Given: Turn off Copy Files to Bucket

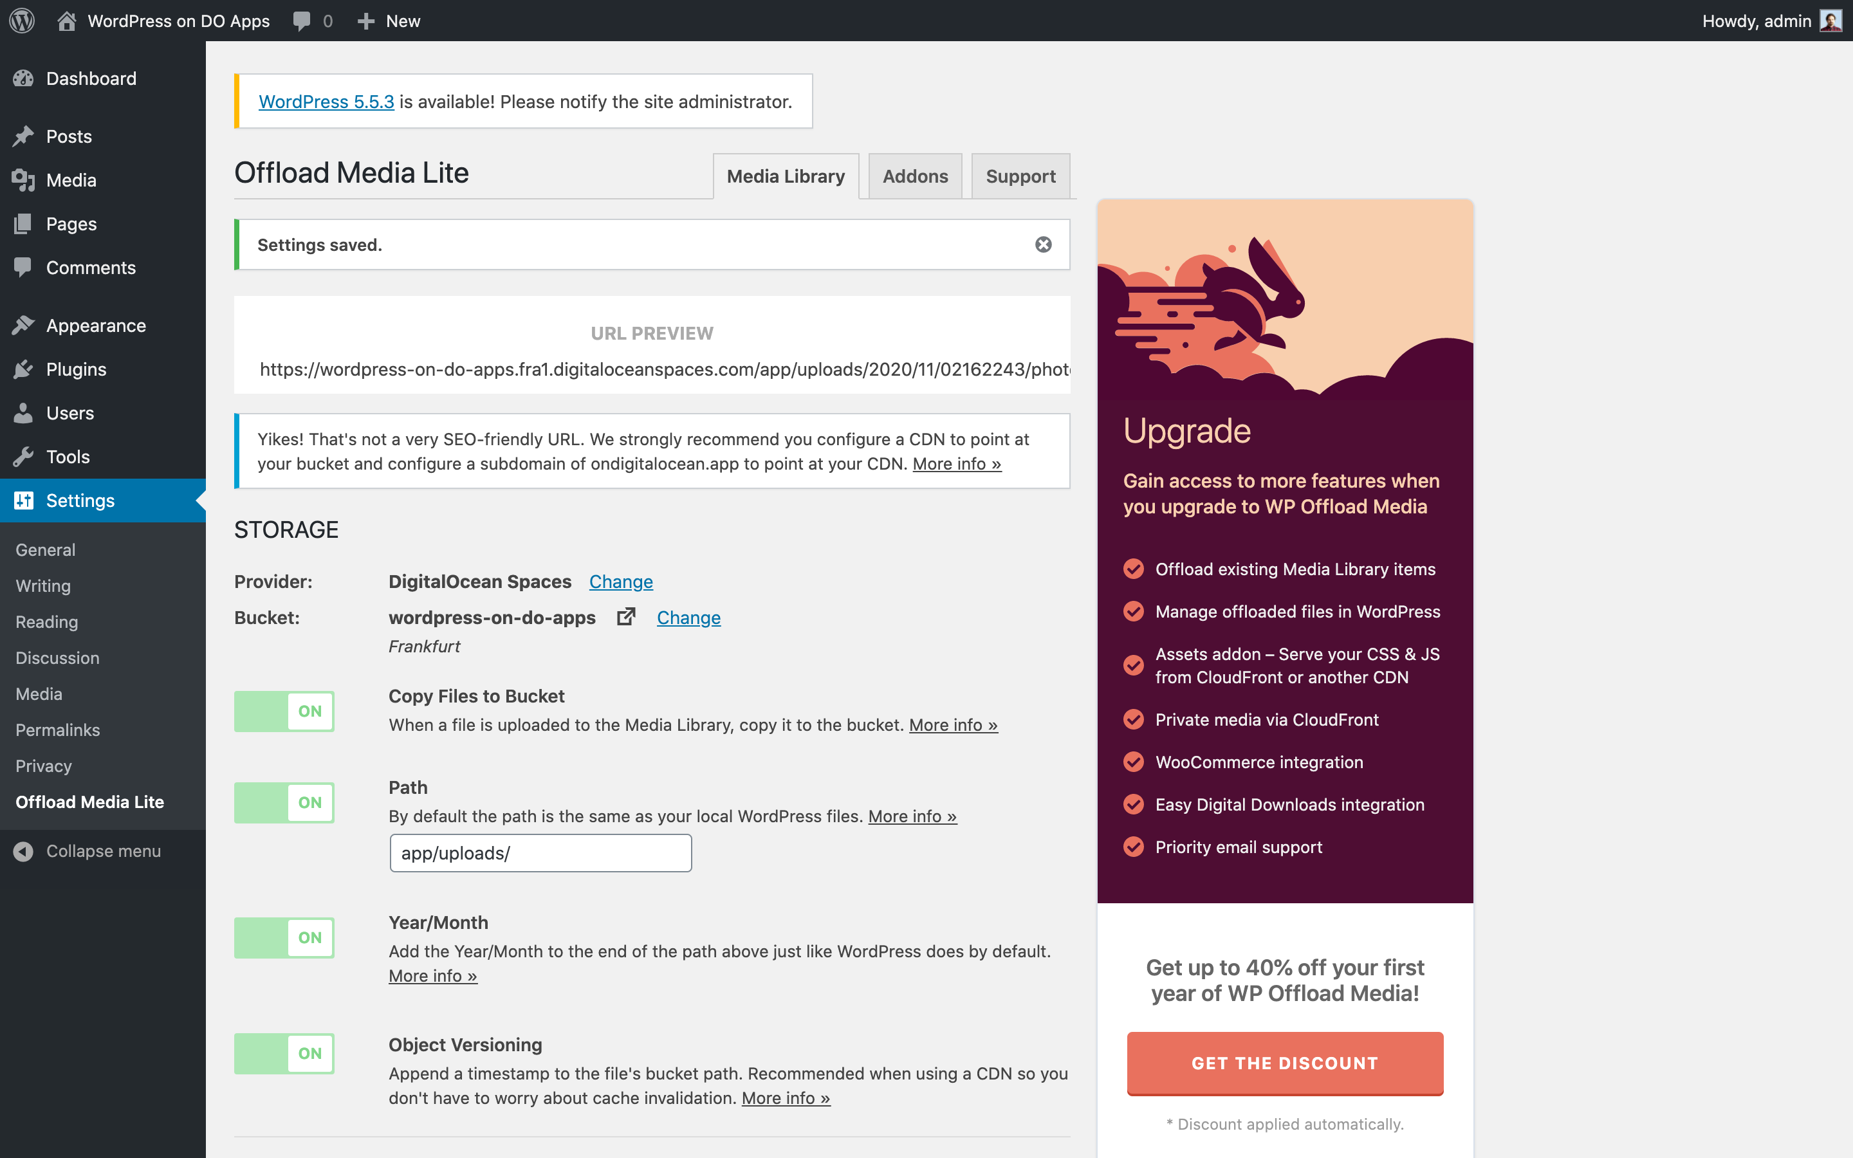Looking at the screenshot, I should 284,711.
